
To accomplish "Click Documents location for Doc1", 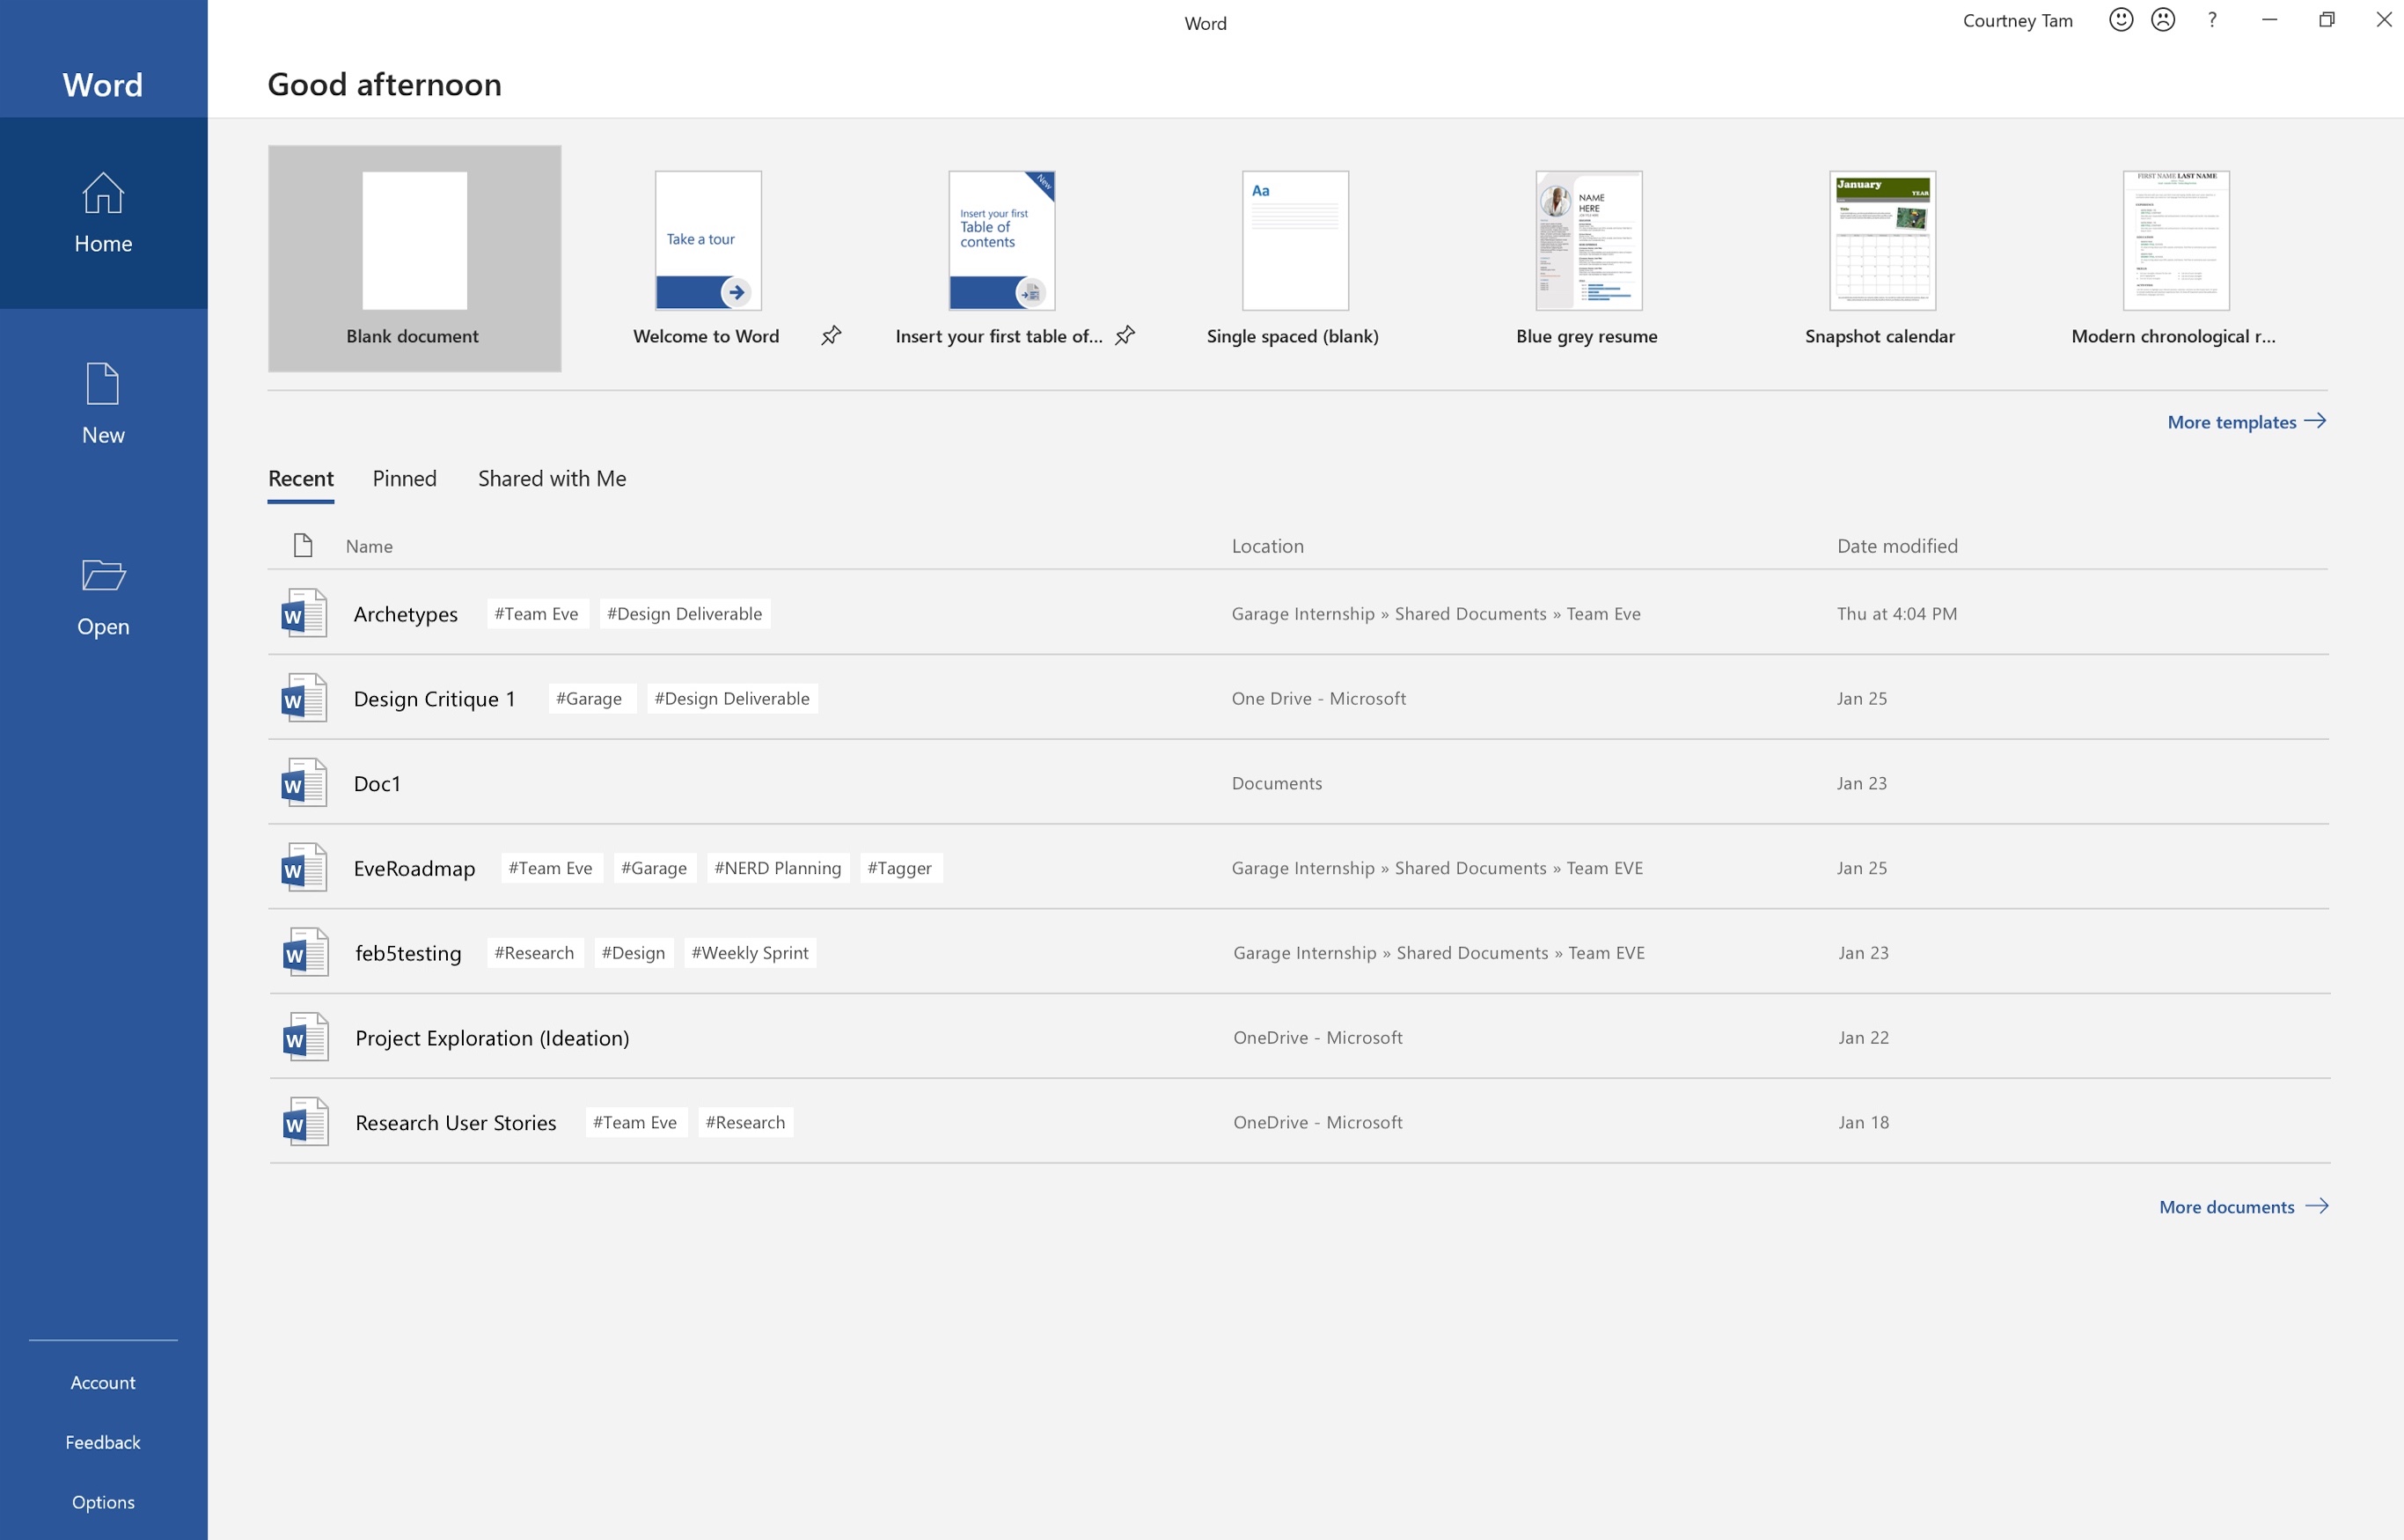I will pyautogui.click(x=1276, y=784).
